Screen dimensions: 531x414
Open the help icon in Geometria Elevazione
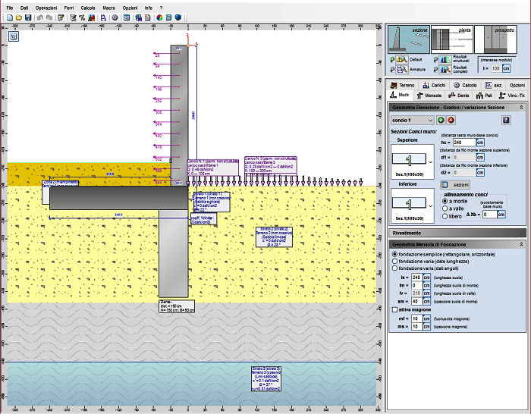click(506, 120)
